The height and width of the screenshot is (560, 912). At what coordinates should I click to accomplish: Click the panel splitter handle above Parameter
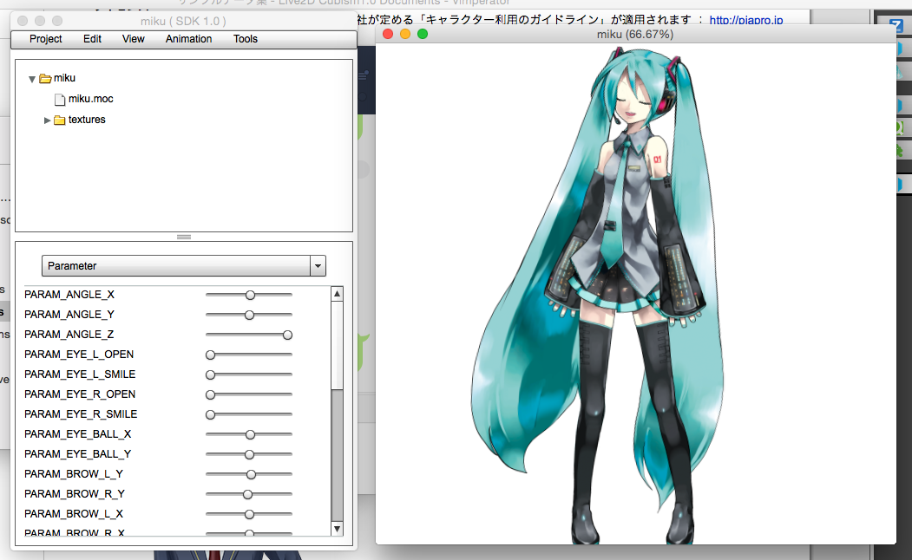184,237
